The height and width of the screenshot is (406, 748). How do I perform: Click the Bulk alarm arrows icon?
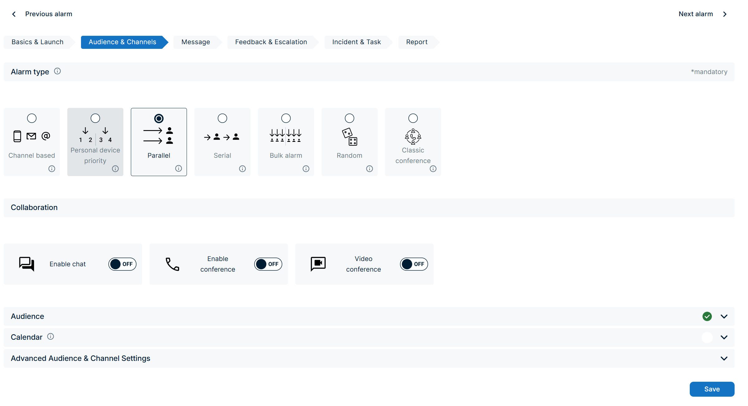click(285, 136)
